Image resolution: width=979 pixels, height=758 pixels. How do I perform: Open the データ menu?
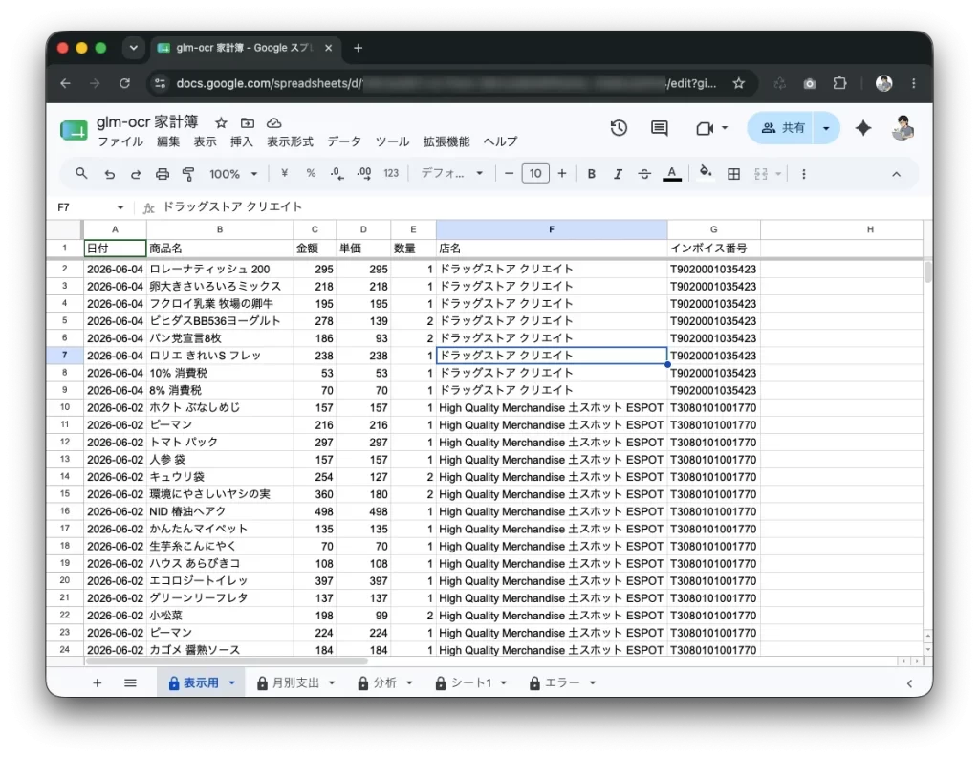[x=344, y=141]
